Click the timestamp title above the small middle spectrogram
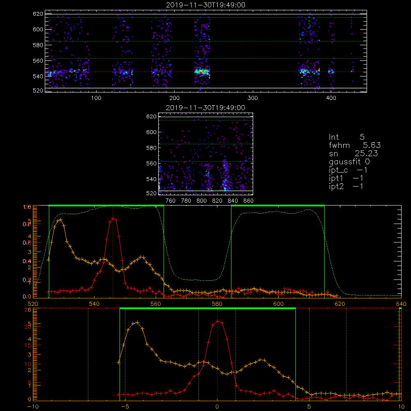This screenshot has width=411, height=411. click(205, 108)
